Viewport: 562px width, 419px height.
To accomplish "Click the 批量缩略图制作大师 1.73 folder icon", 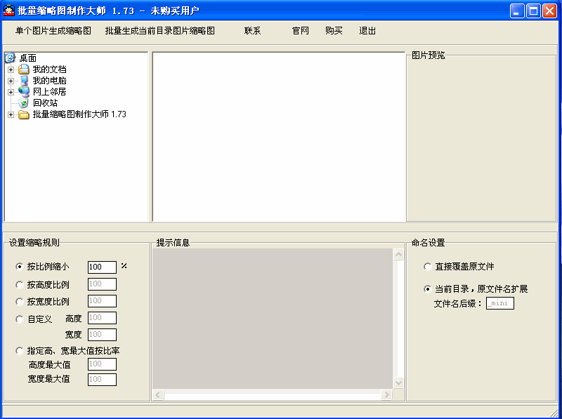I will click(24, 114).
